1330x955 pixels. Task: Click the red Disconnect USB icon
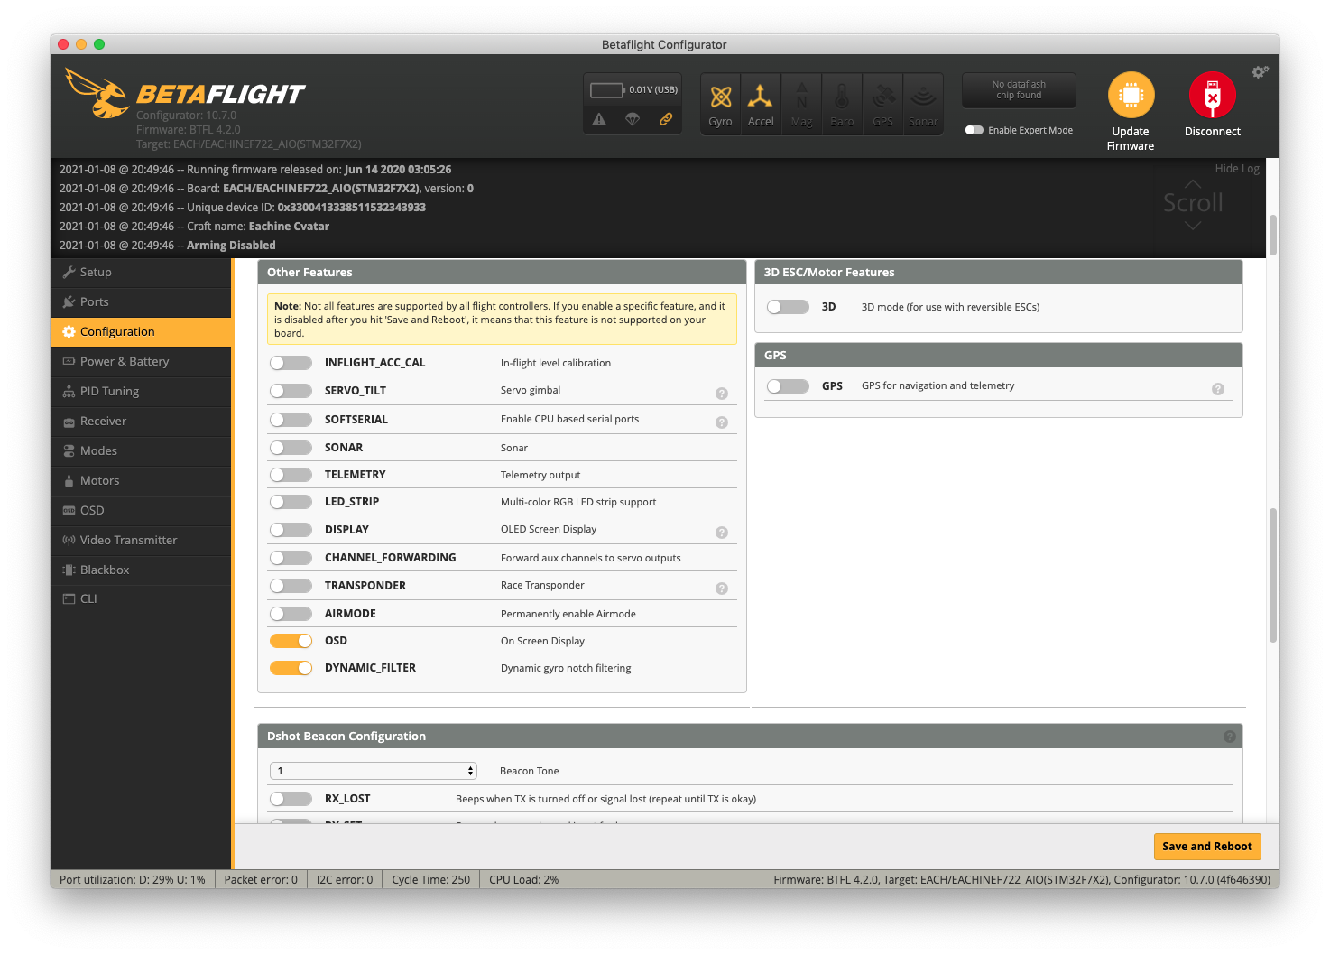(x=1212, y=95)
